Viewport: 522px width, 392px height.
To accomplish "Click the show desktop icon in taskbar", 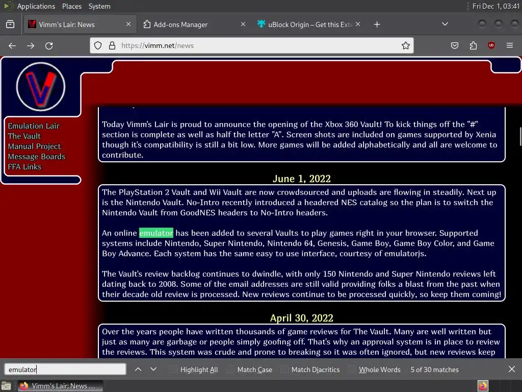I will point(6,386).
